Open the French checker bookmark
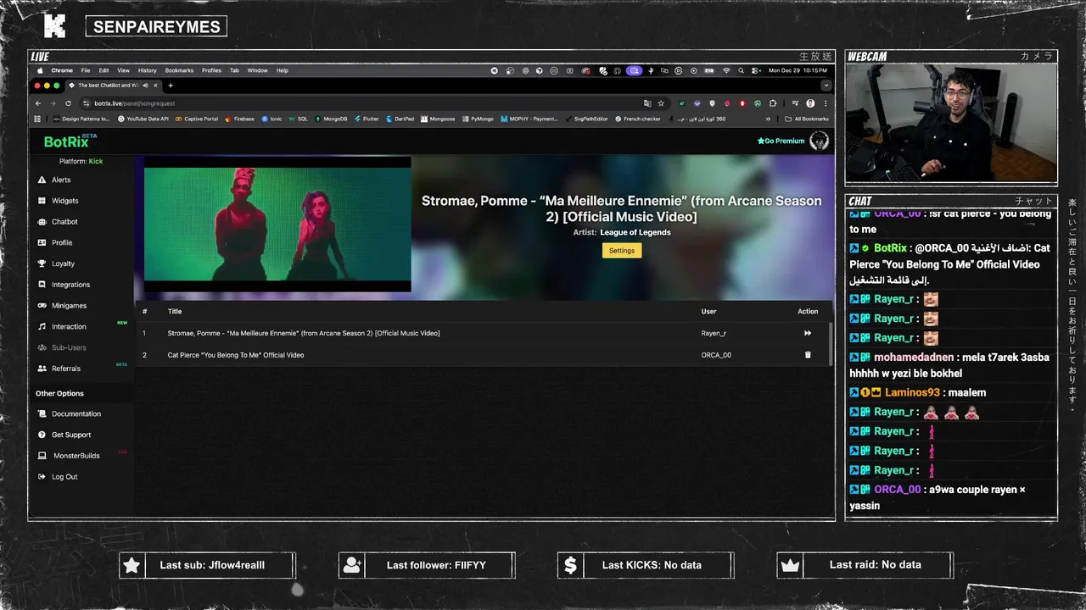 637,119
